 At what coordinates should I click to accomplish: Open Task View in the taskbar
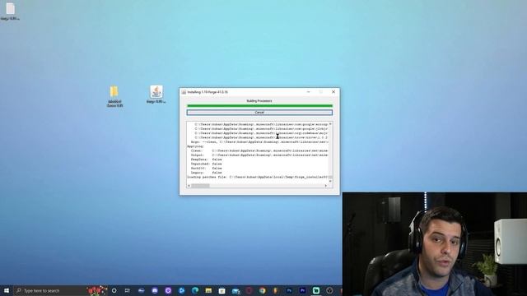pyautogui.click(x=128, y=290)
